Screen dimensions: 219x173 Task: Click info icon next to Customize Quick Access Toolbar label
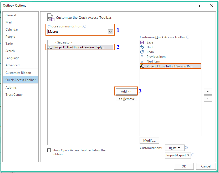(x=188, y=37)
